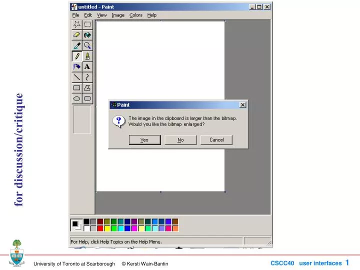The height and width of the screenshot is (270, 360).
Task: Click Yes to enlarge the bitmap
Action: click(x=144, y=140)
